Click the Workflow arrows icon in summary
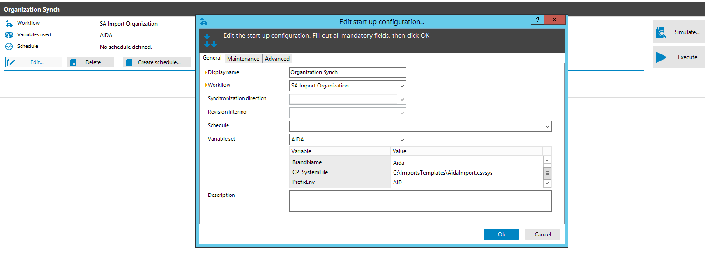This screenshot has width=705, height=269. tap(9, 23)
